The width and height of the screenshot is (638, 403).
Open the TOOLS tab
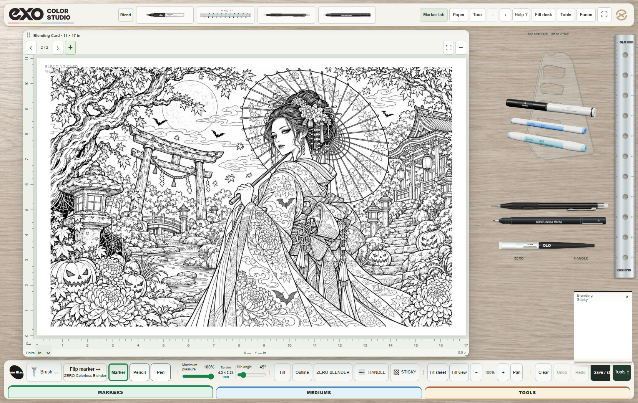click(527, 393)
